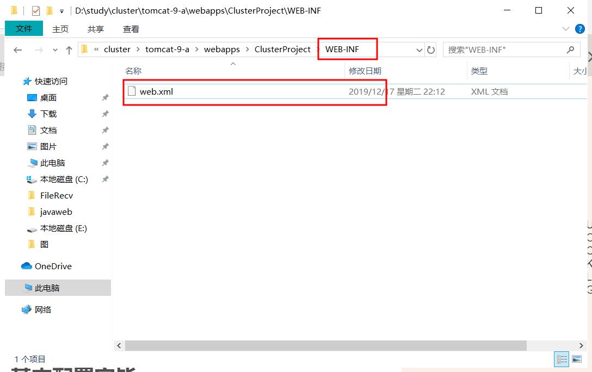
Task: Expand the ribbon with the chevron
Action: [565, 29]
